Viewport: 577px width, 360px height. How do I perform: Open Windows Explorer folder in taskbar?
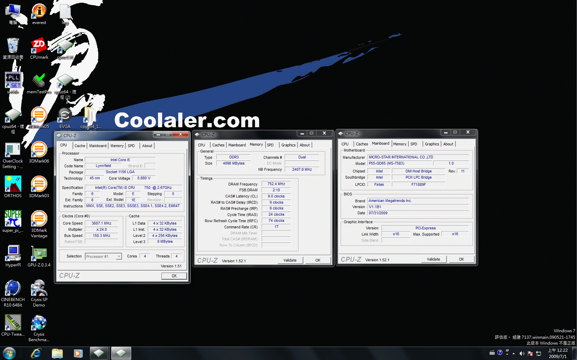click(57, 353)
